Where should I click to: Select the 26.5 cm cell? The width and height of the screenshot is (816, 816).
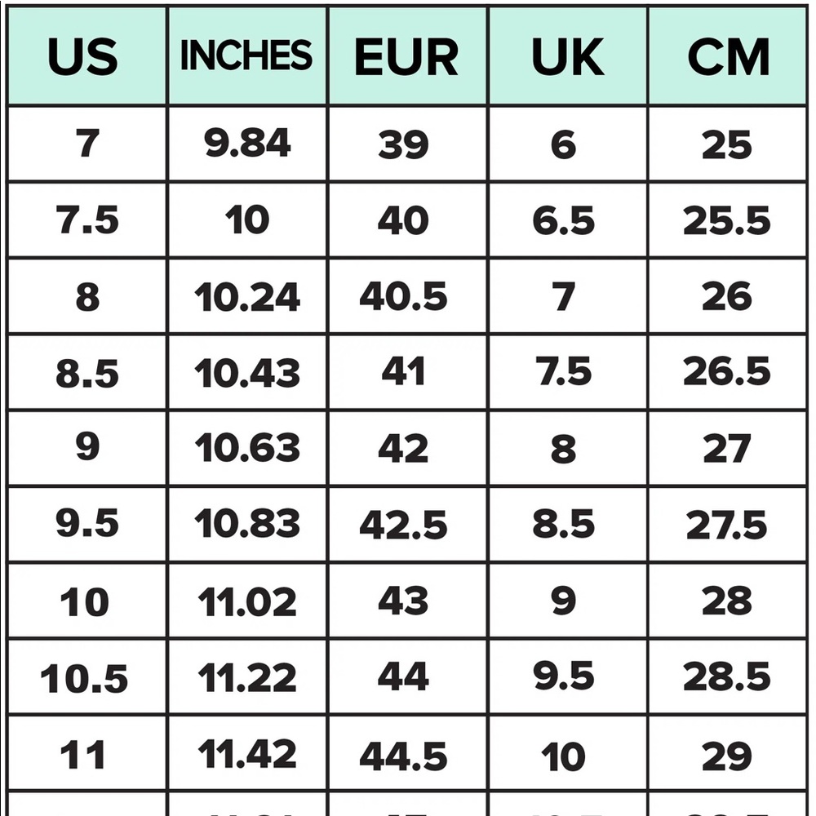tap(727, 372)
